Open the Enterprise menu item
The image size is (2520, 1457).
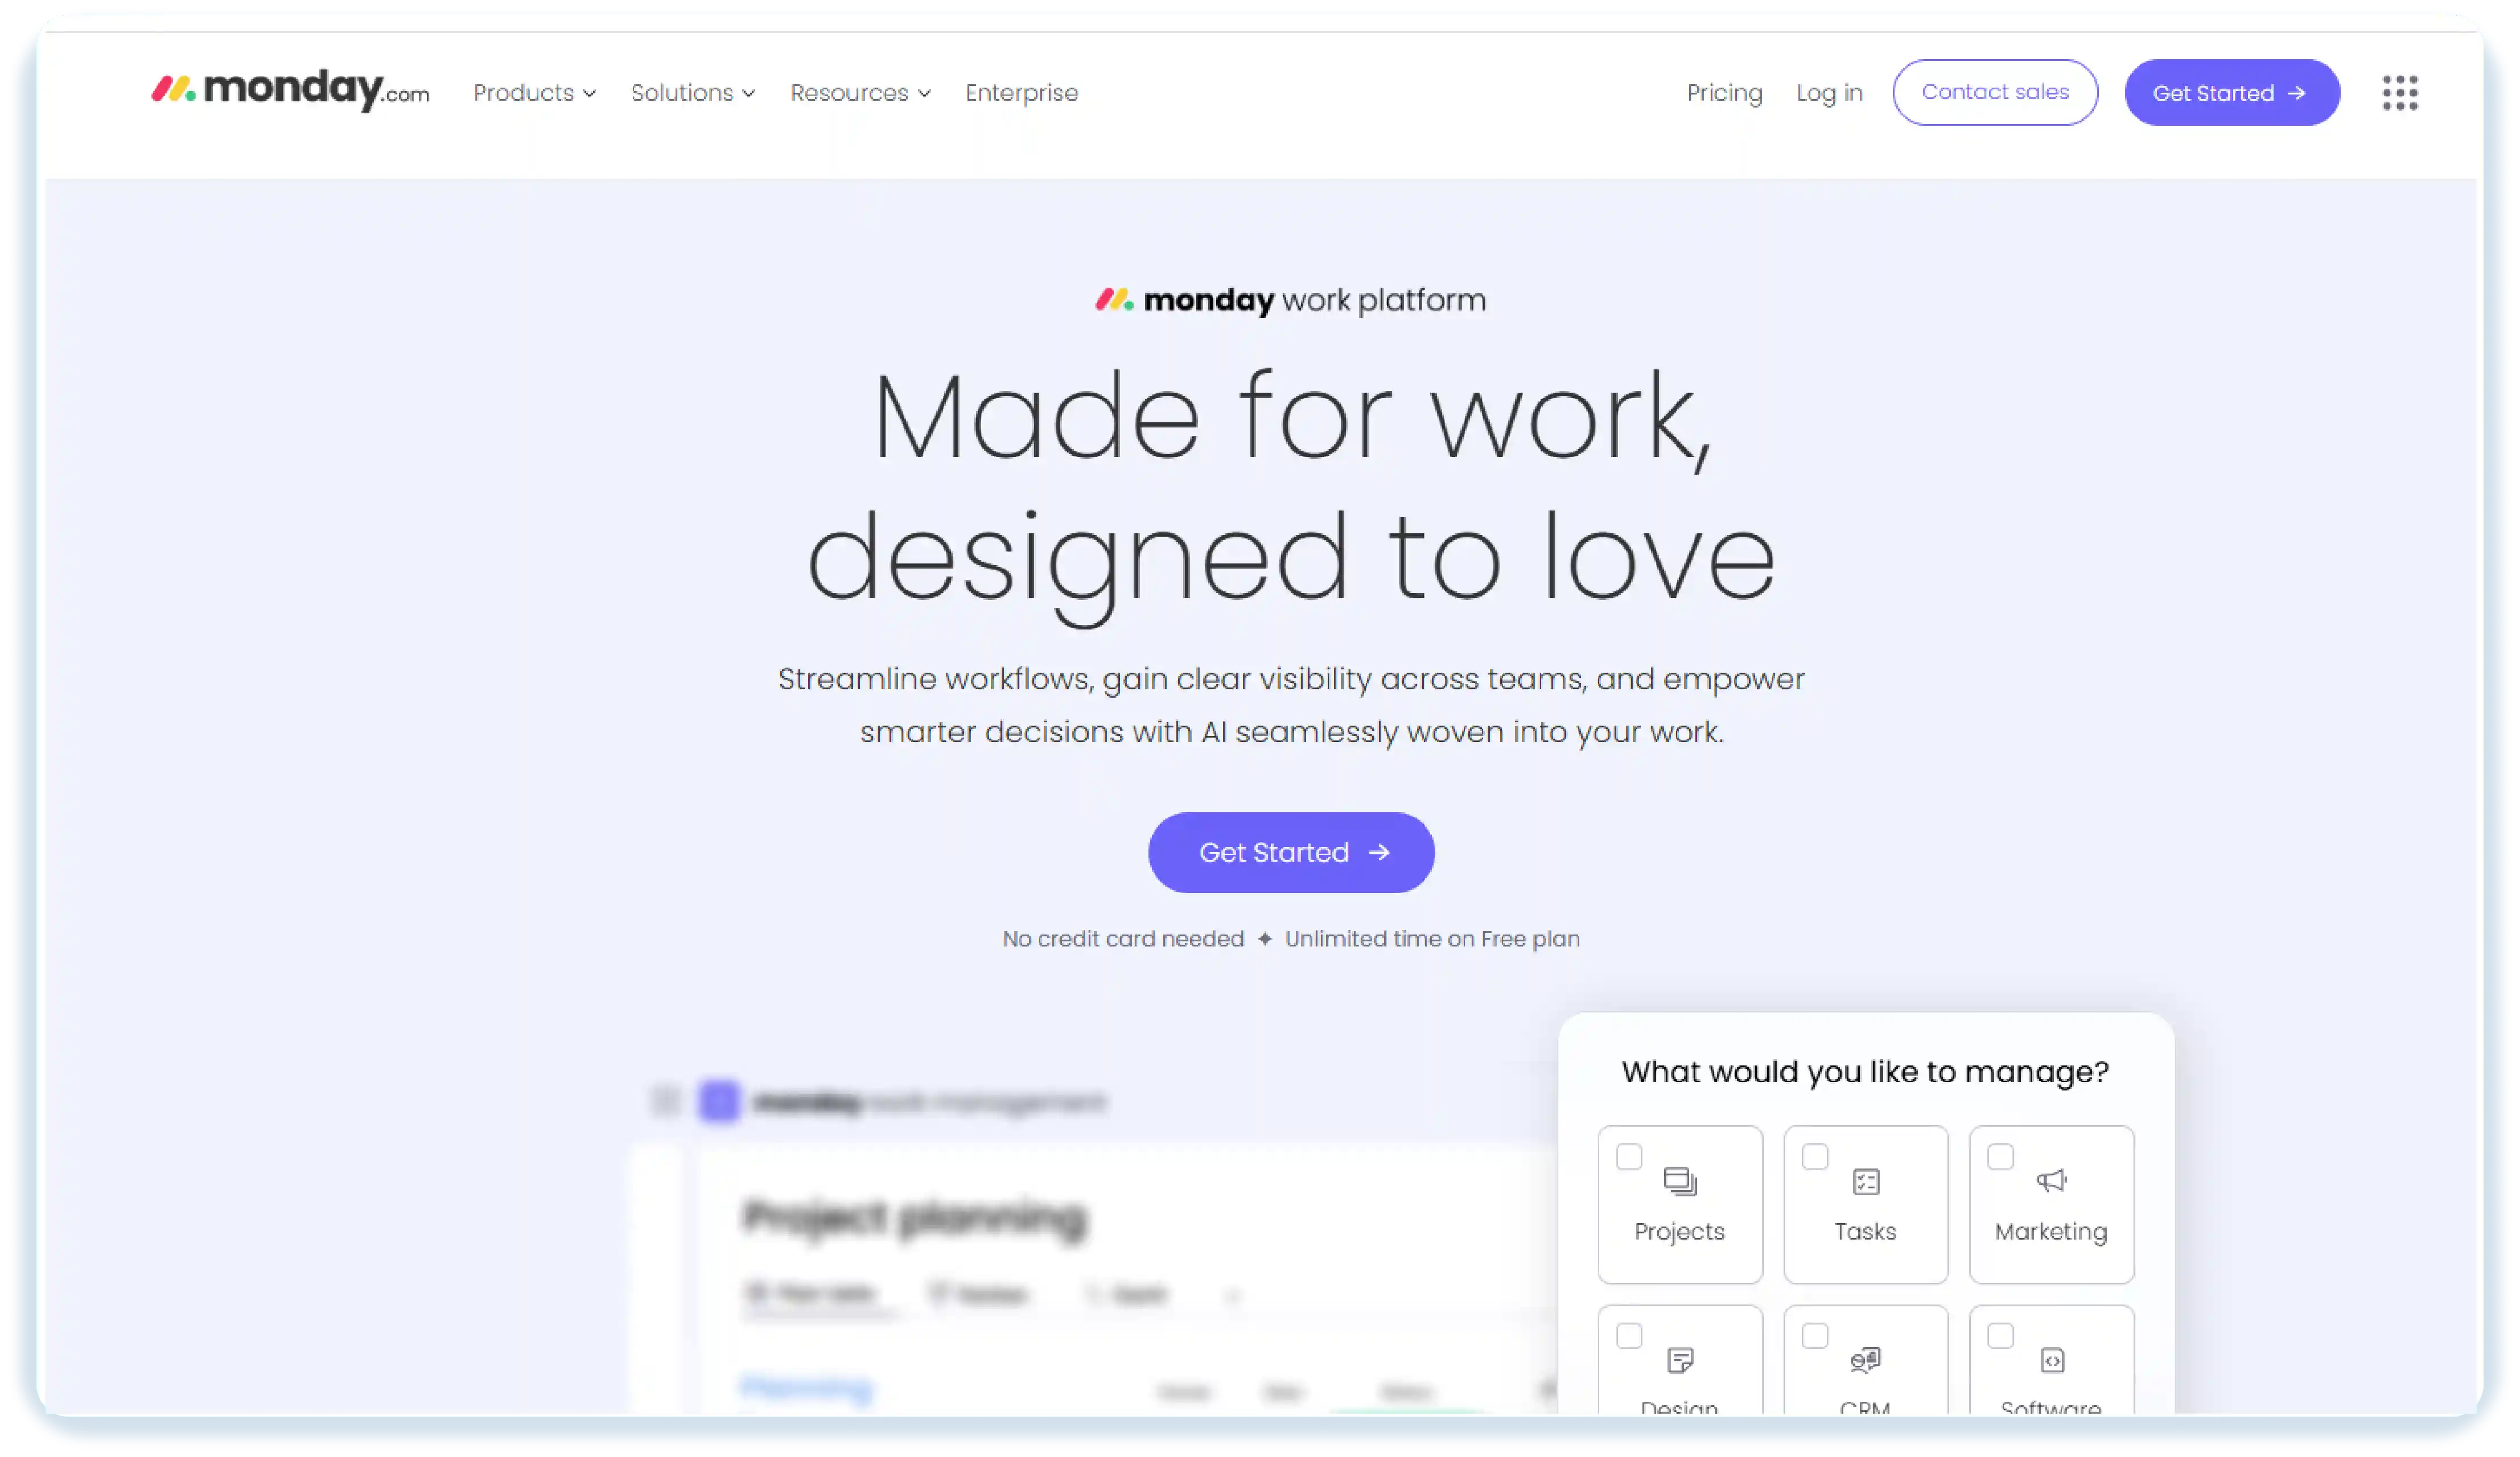click(1021, 92)
